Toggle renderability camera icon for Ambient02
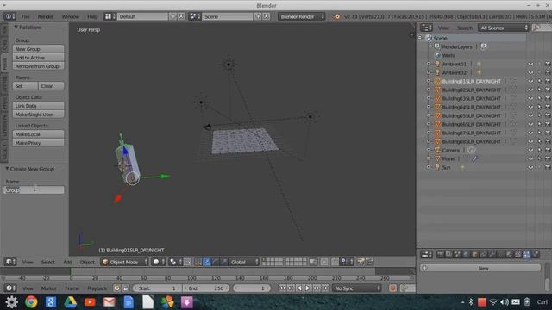The width and height of the screenshot is (552, 310). [548, 72]
